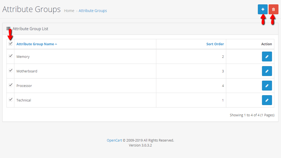This screenshot has height=158, width=281.
Task: Click the blue Add New plus button
Action: pyautogui.click(x=263, y=9)
